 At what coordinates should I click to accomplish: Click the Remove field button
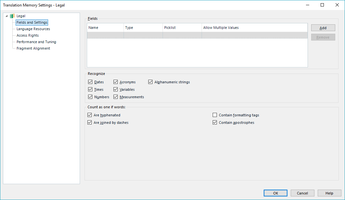pyautogui.click(x=323, y=37)
